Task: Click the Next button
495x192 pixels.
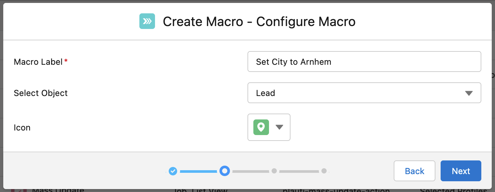Action: (x=461, y=171)
